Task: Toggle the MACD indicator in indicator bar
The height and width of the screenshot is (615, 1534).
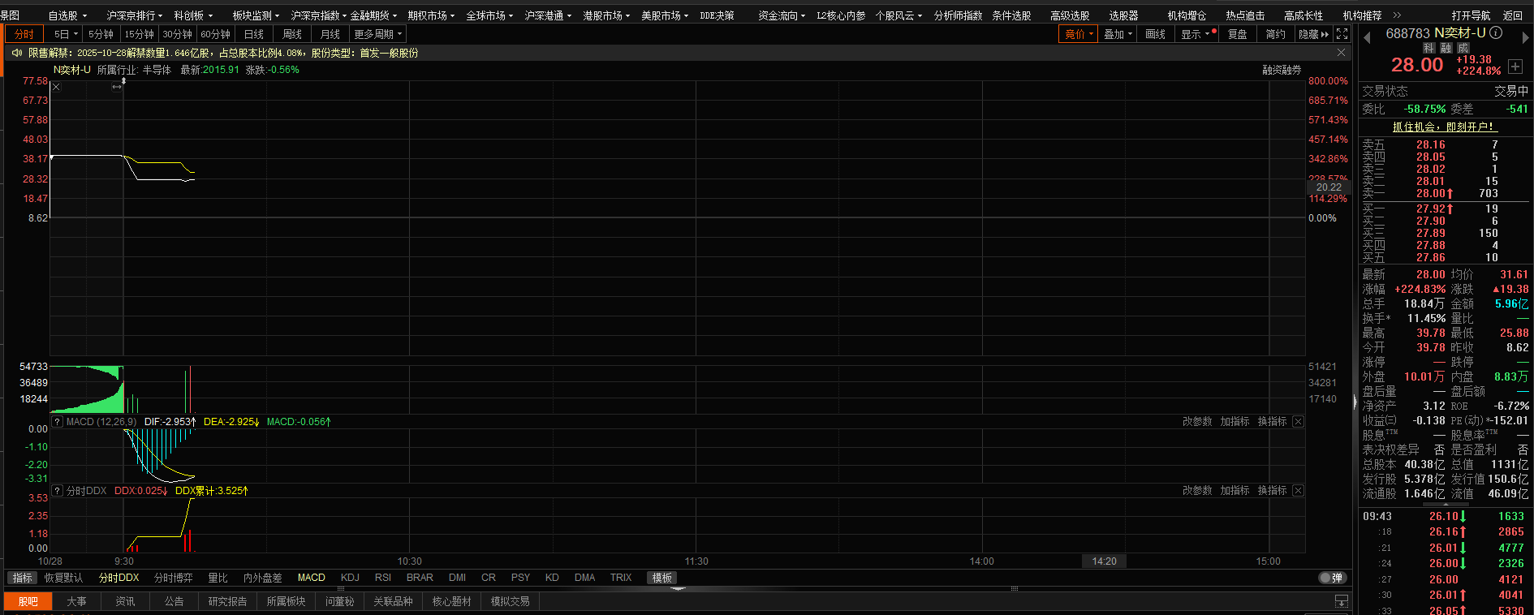Action: pos(311,578)
